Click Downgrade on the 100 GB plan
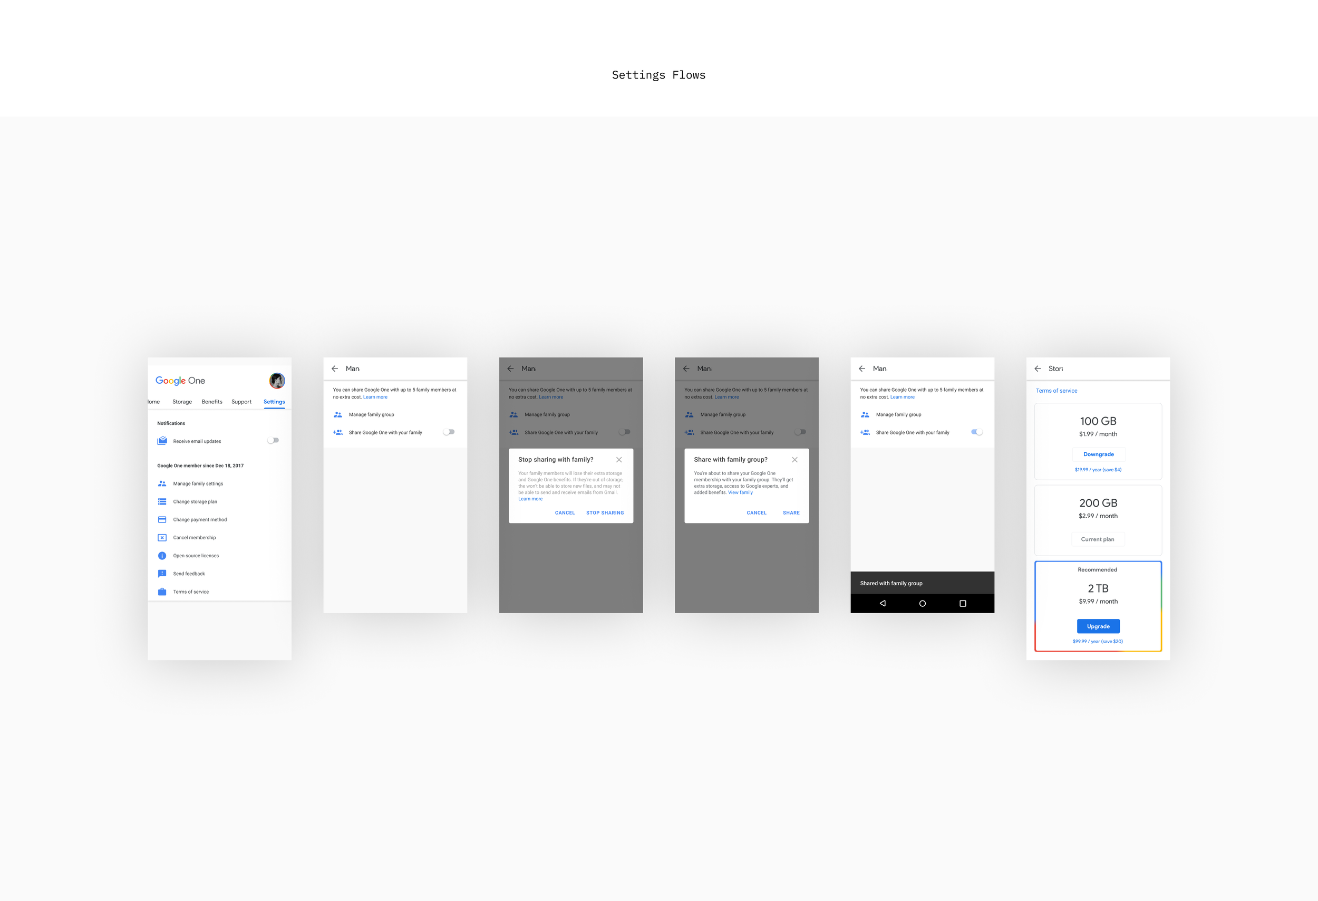1318x901 pixels. pos(1098,454)
